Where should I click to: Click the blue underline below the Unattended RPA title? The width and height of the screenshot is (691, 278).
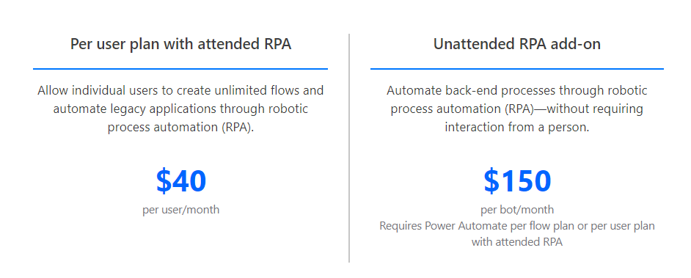point(517,69)
